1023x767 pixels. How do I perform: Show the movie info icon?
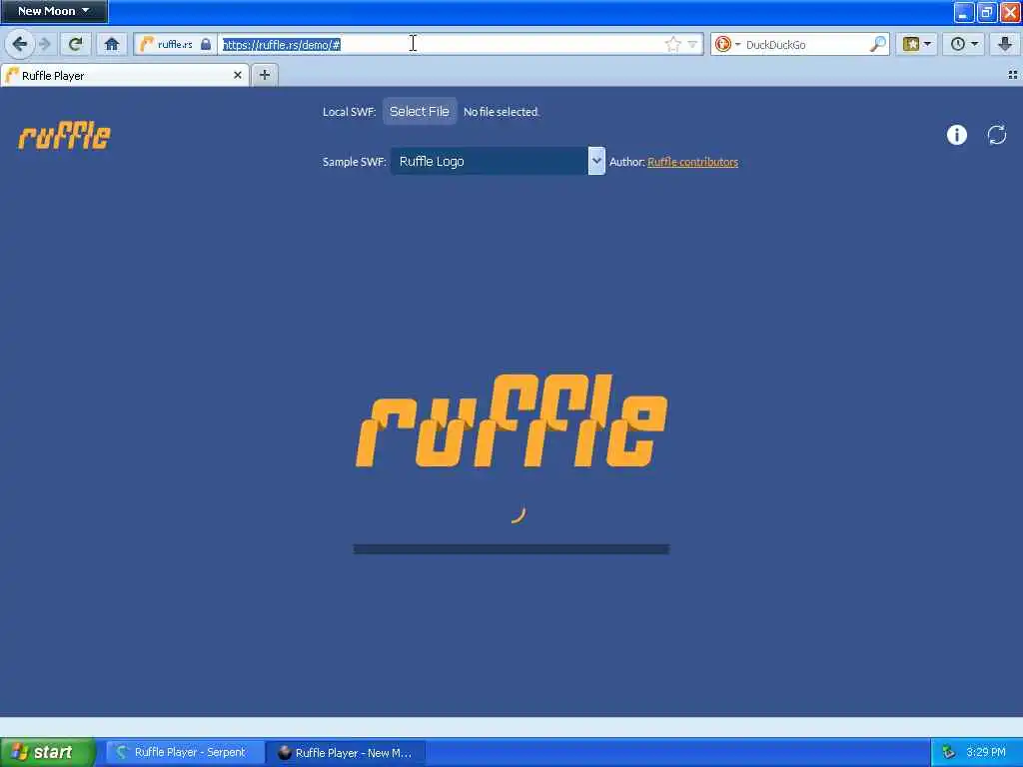(956, 135)
